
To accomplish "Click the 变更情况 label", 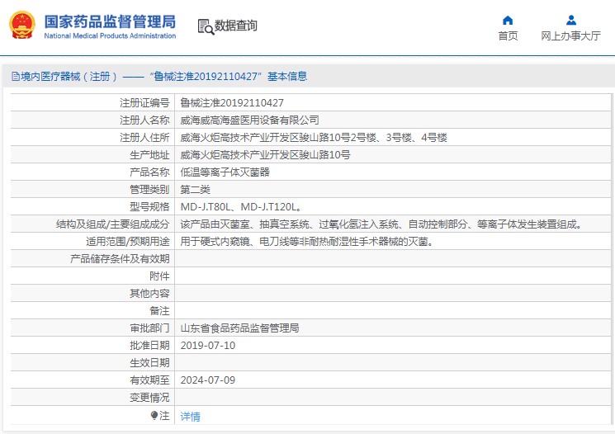I will (149, 398).
